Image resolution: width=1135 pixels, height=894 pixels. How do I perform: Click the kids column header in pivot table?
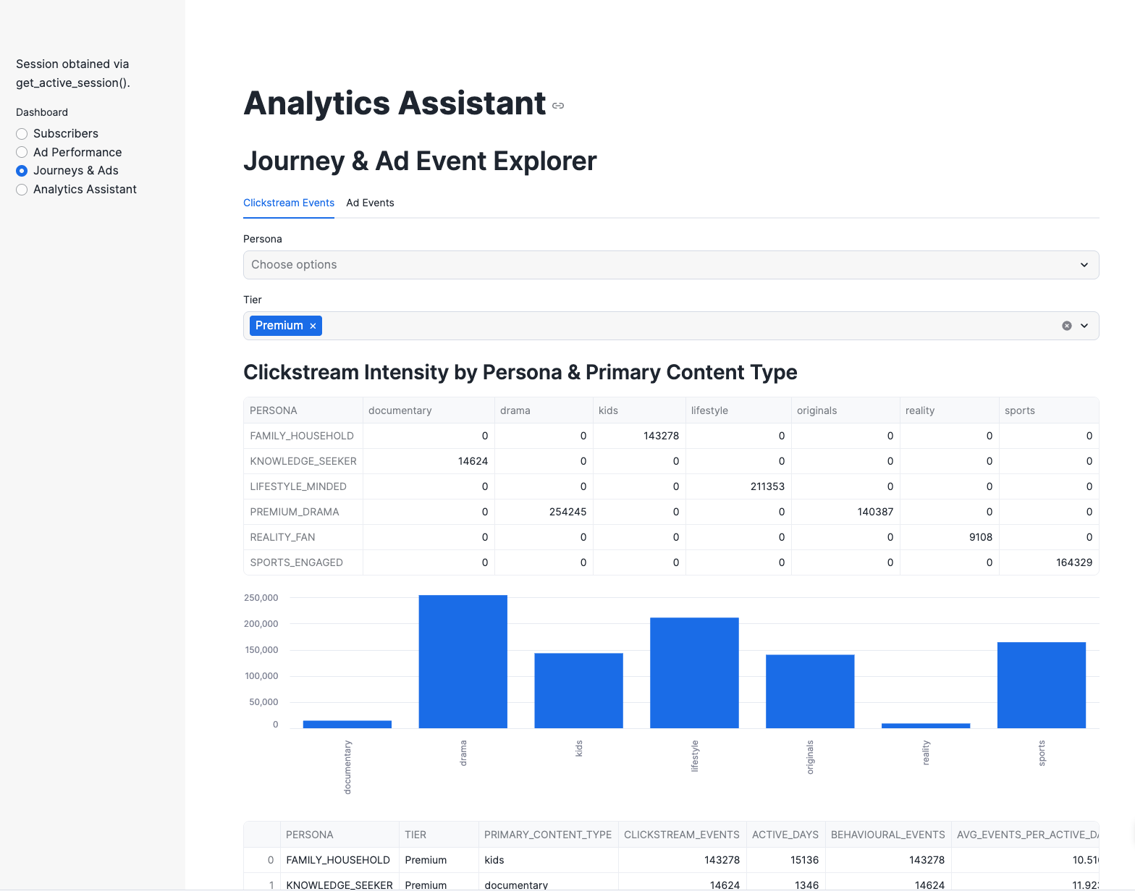pyautogui.click(x=608, y=410)
